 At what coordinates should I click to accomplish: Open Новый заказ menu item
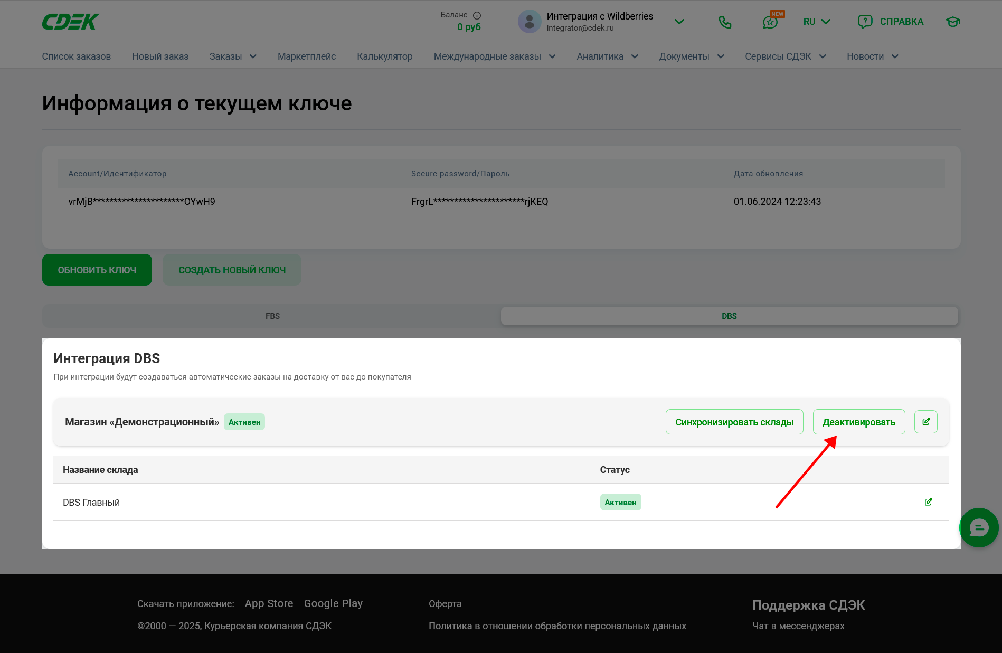tap(160, 56)
